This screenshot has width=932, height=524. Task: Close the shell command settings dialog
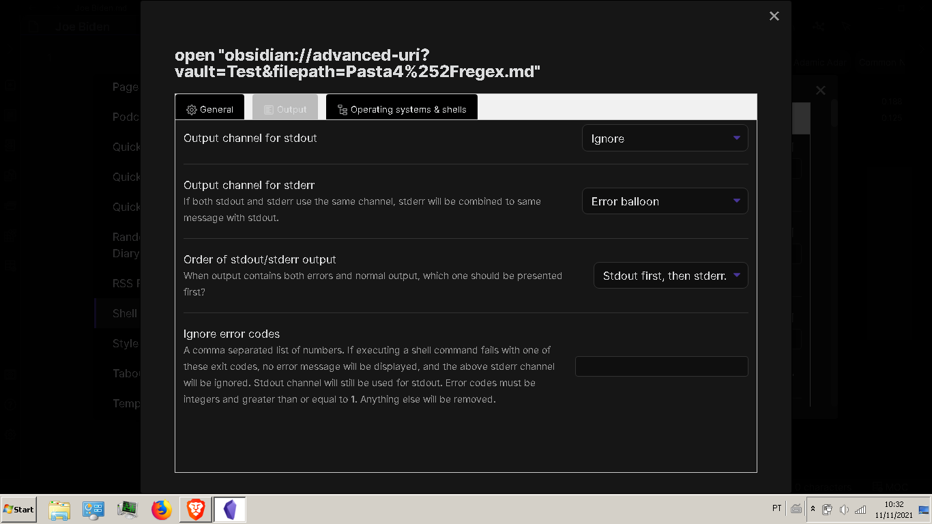[774, 16]
